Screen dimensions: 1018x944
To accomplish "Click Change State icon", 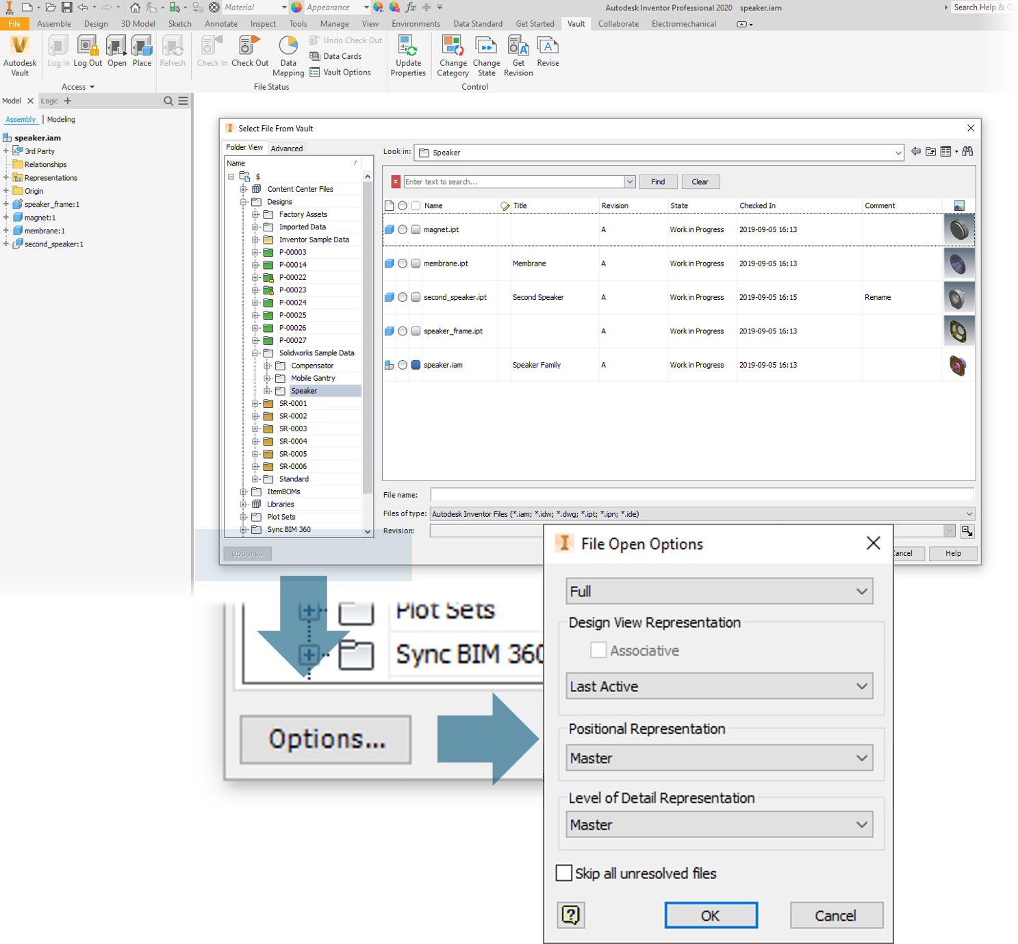I will 486,56.
